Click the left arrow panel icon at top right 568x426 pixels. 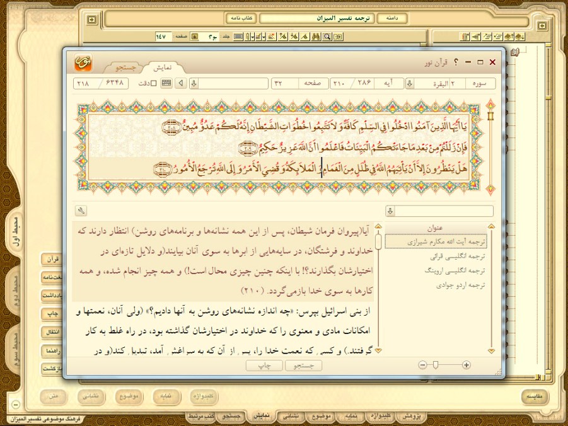[542, 25]
